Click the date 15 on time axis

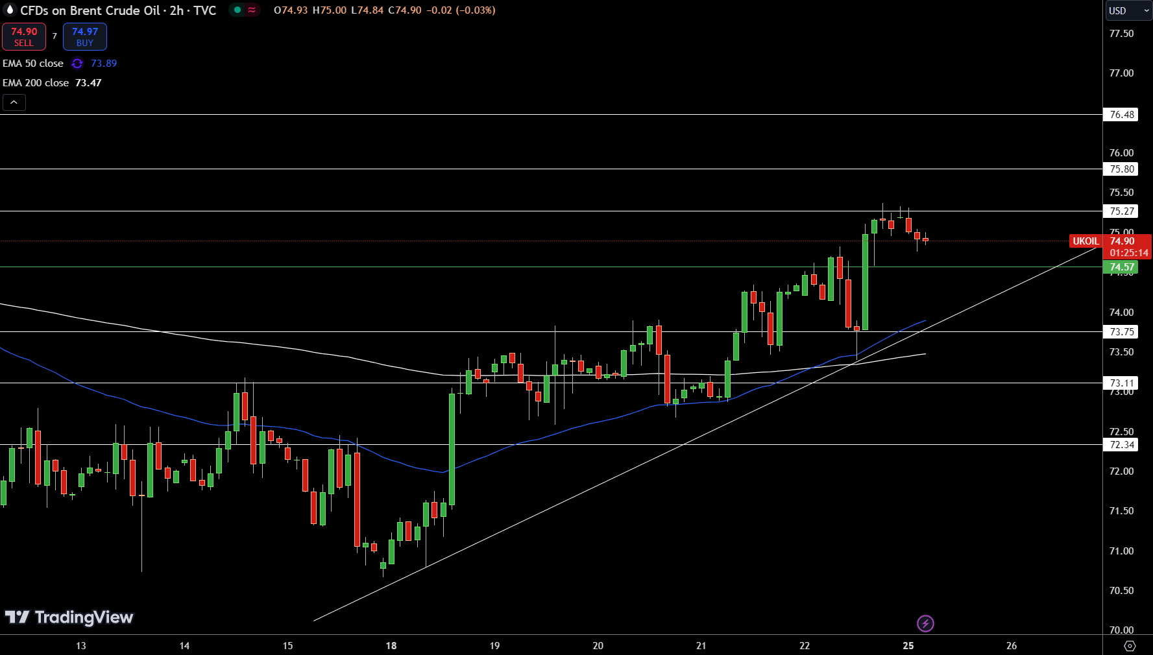coord(287,646)
